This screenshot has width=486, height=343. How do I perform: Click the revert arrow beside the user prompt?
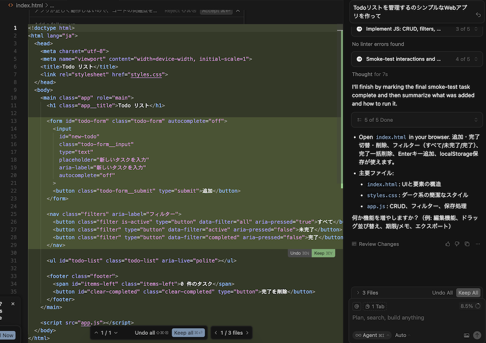[x=478, y=15]
